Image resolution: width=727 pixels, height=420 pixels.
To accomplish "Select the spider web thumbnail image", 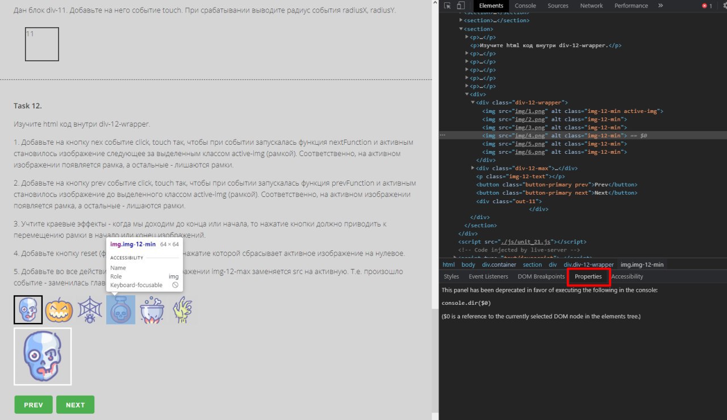I will [90, 310].
